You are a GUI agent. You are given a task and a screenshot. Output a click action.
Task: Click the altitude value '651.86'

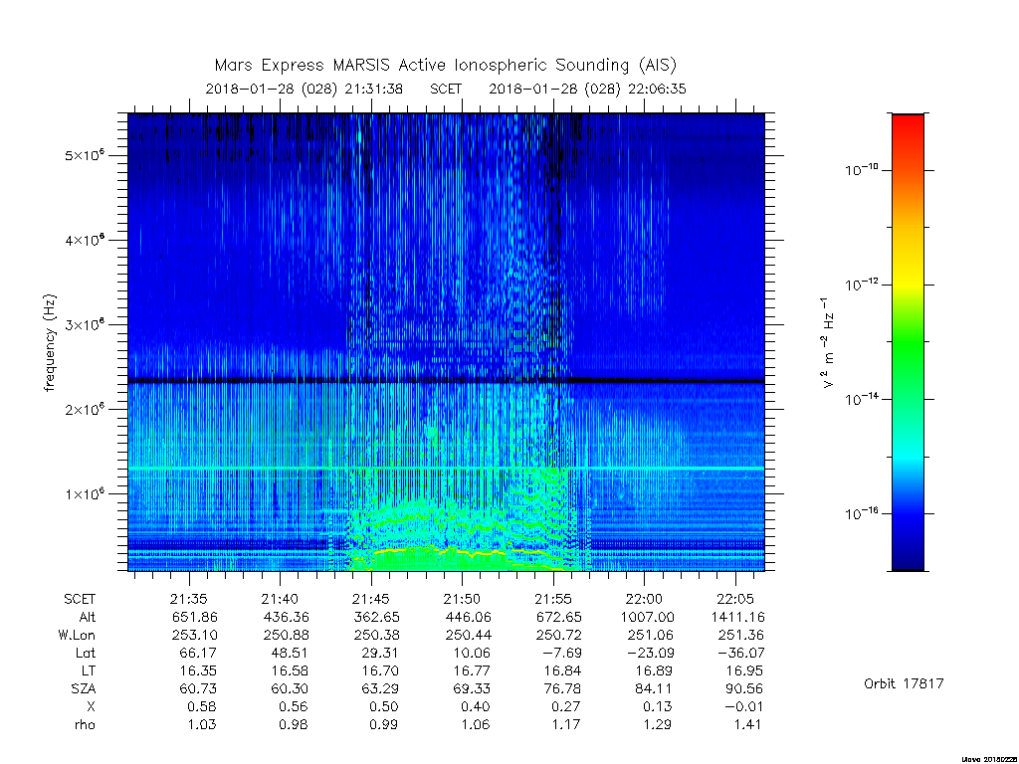[194, 617]
